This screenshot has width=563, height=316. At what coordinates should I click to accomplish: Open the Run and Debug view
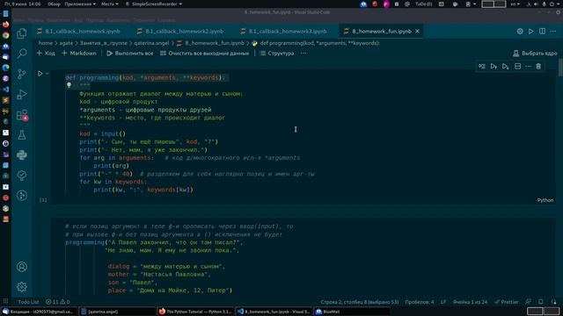point(21,94)
